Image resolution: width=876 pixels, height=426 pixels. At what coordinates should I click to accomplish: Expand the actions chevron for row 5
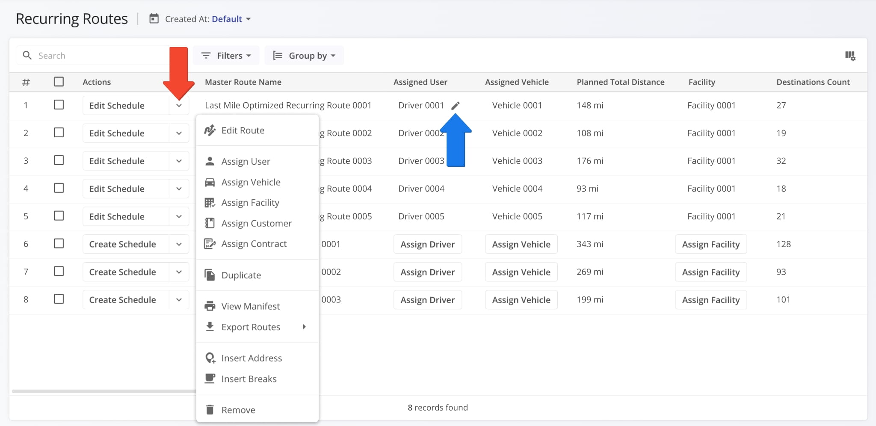pyautogui.click(x=179, y=216)
